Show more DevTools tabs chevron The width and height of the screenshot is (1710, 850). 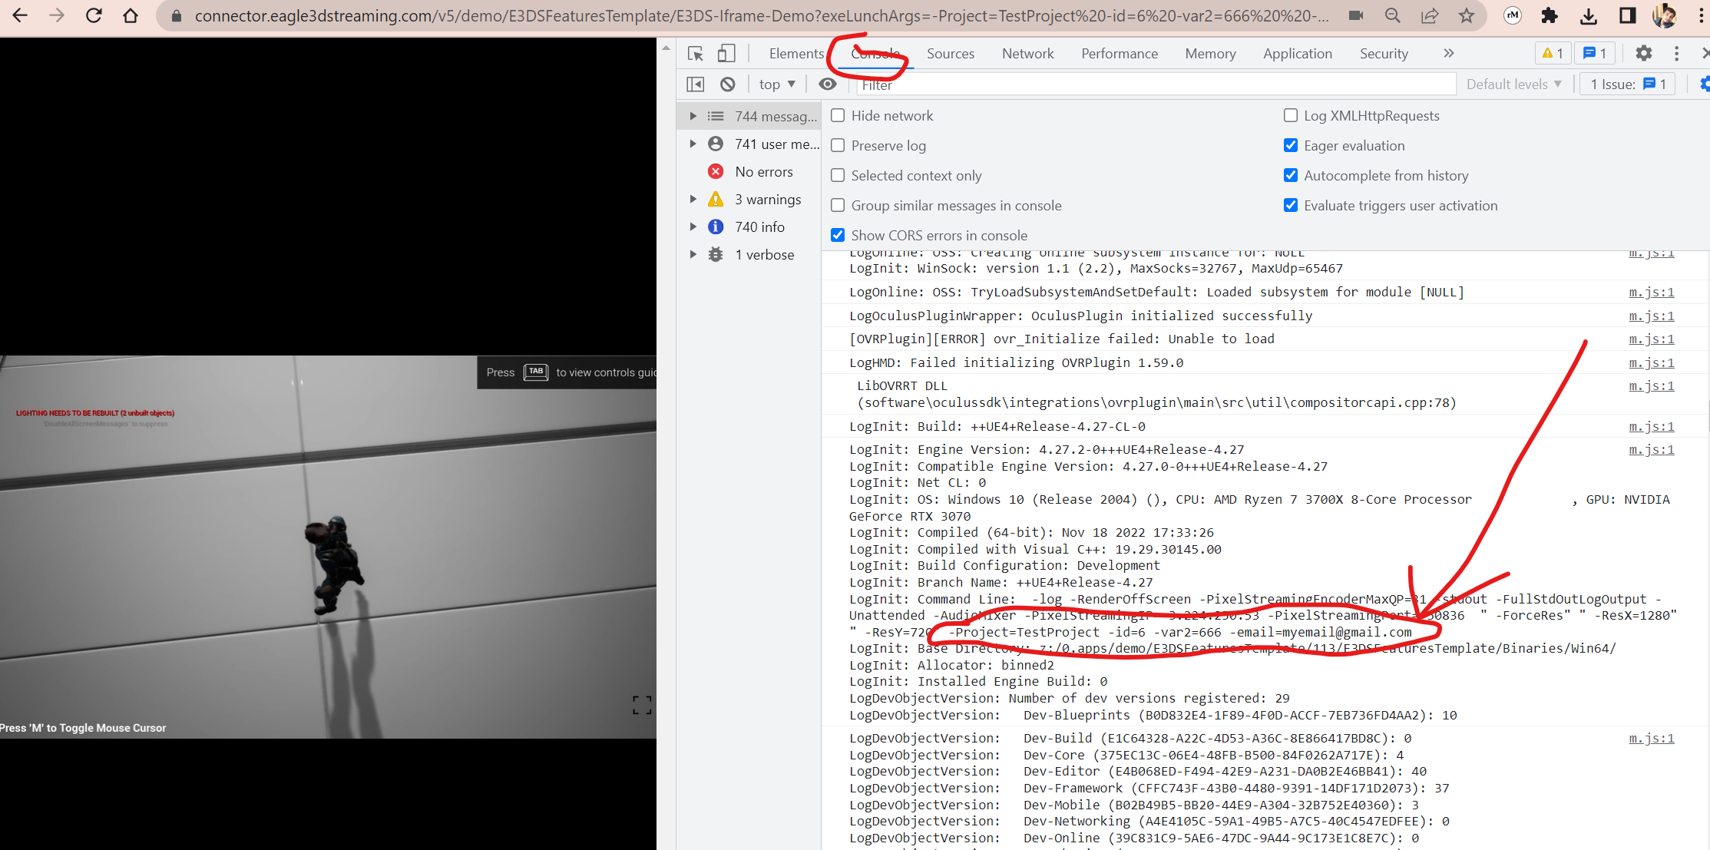(x=1448, y=53)
